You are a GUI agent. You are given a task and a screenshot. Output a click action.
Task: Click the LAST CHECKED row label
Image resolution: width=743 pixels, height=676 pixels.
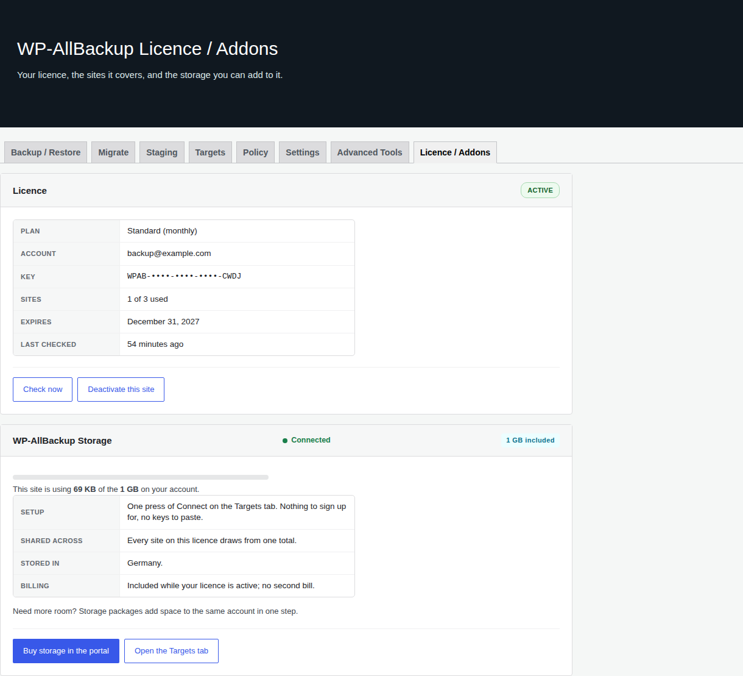(48, 344)
